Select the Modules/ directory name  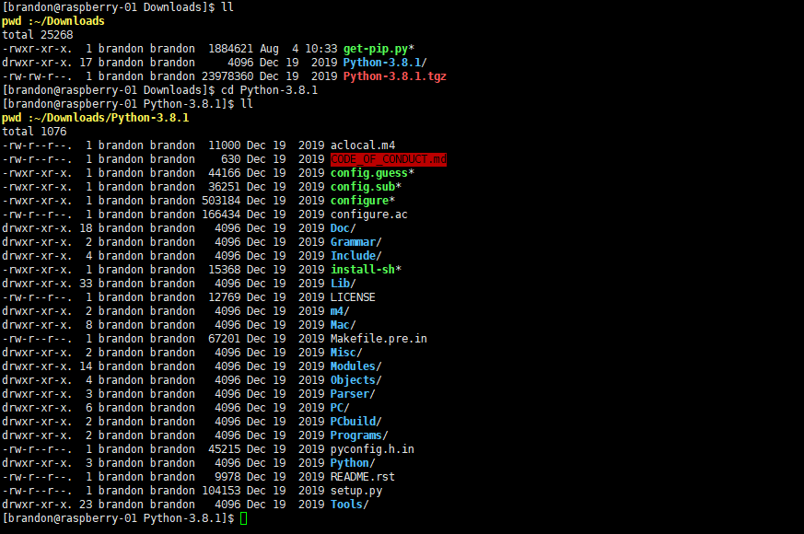pyautogui.click(x=355, y=367)
